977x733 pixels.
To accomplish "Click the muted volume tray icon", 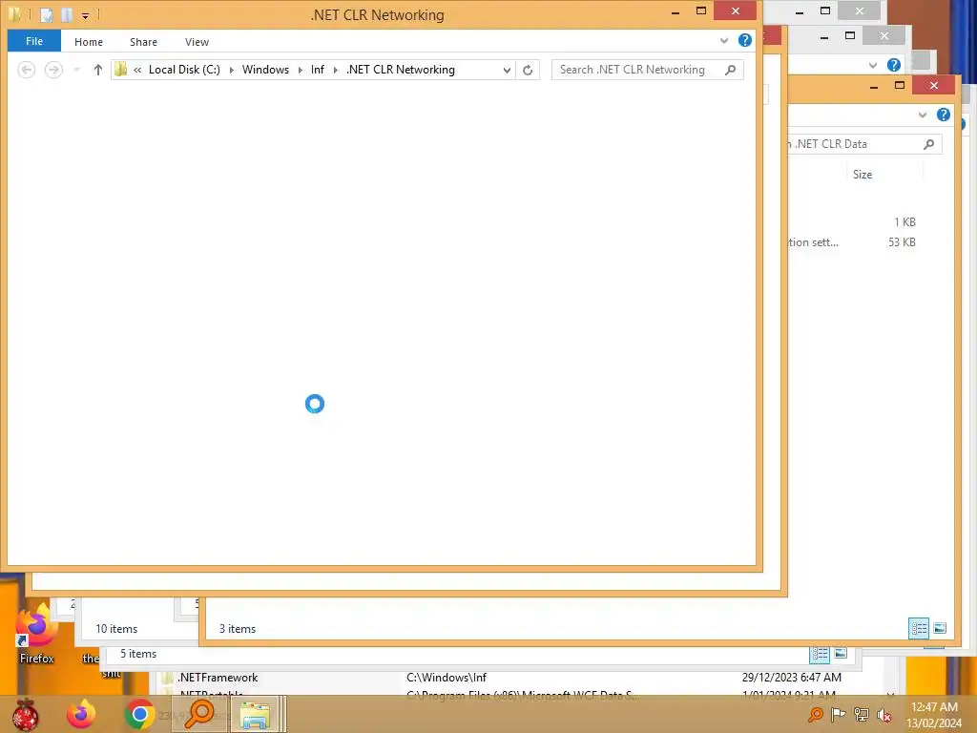I will (x=883, y=715).
